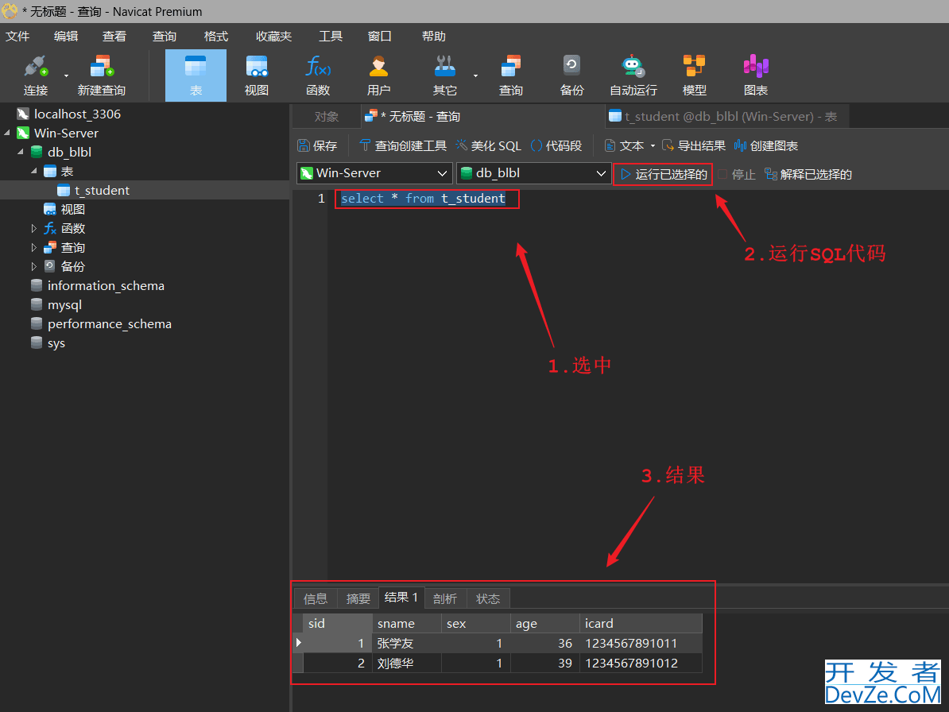The image size is (949, 712).
Task: Open the View (视图) toolbar icon
Action: pyautogui.click(x=257, y=75)
